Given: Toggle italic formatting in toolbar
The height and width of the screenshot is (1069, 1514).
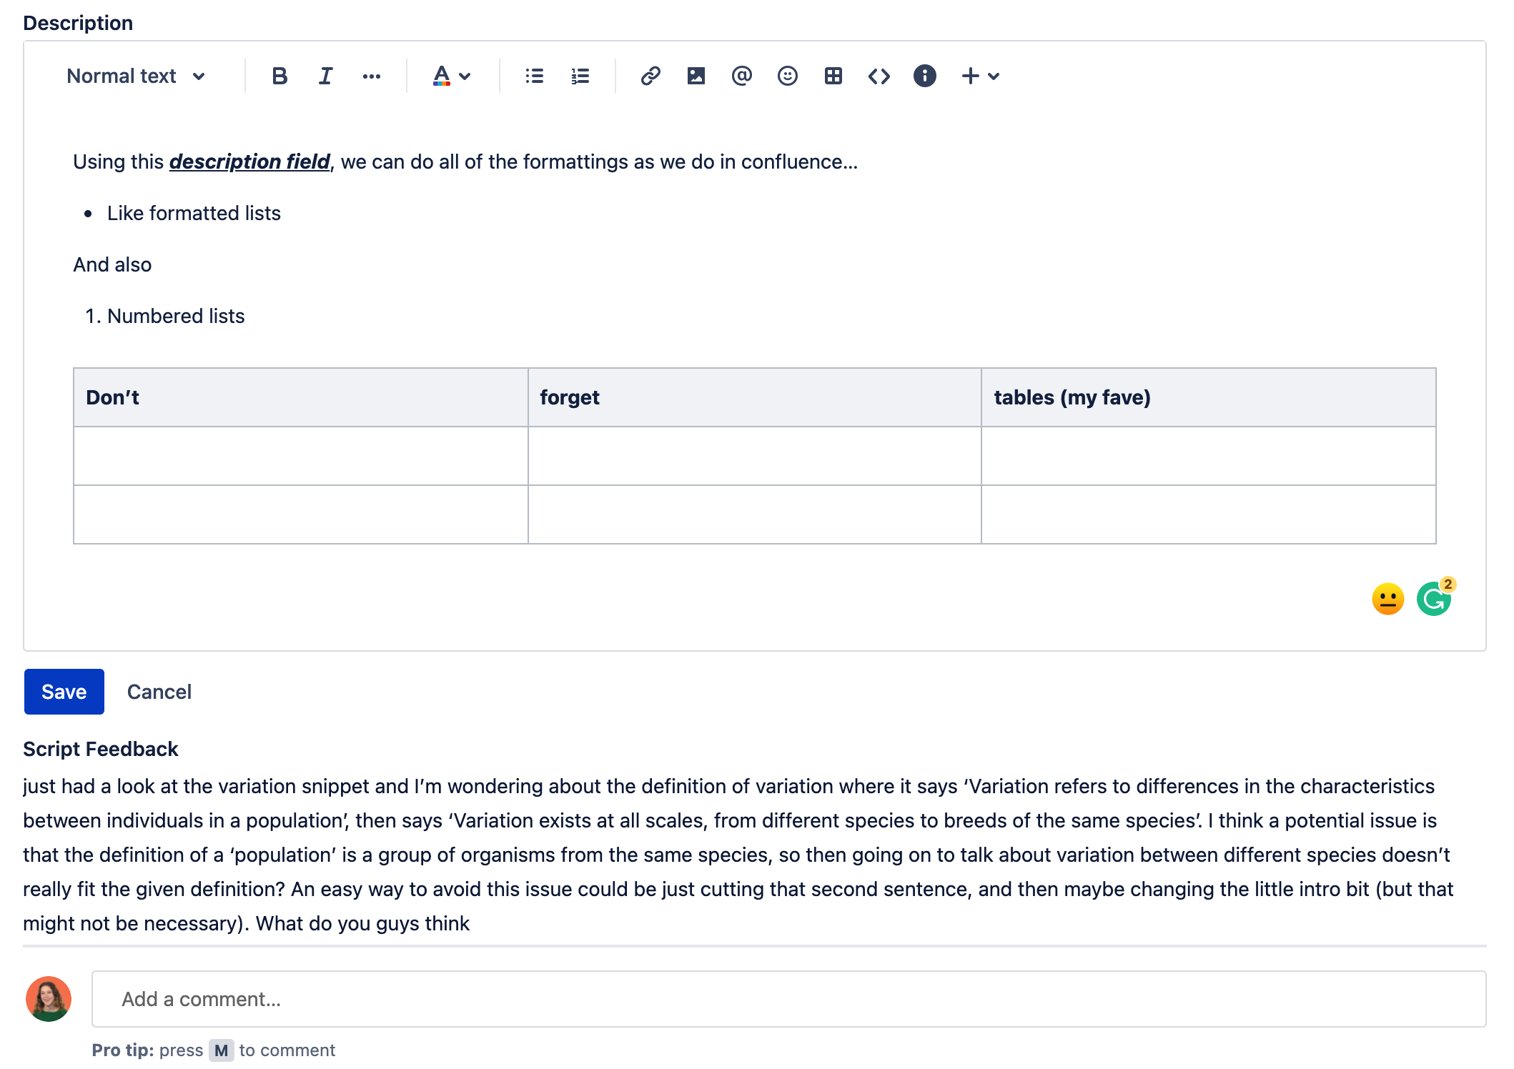Looking at the screenshot, I should (x=325, y=76).
